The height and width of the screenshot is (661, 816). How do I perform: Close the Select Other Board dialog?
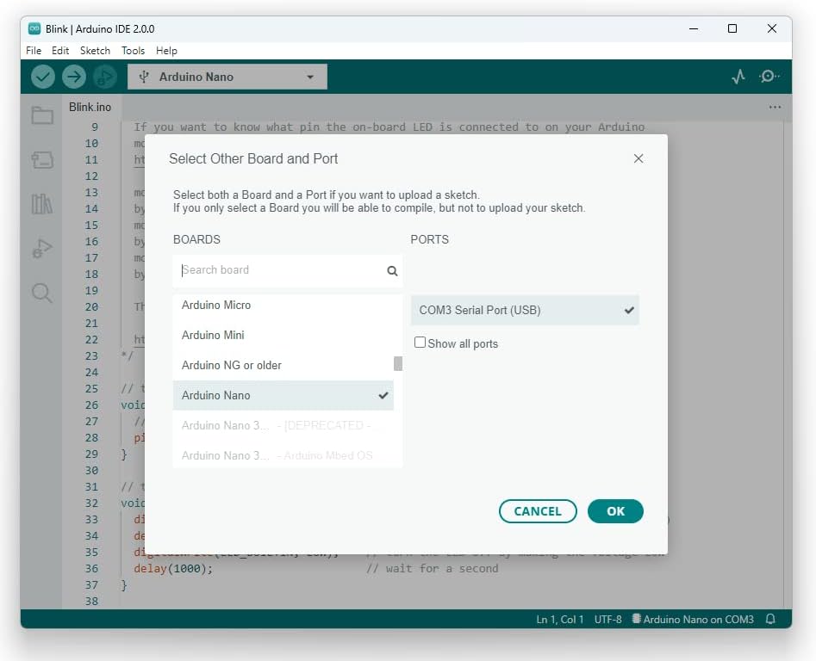click(x=638, y=158)
